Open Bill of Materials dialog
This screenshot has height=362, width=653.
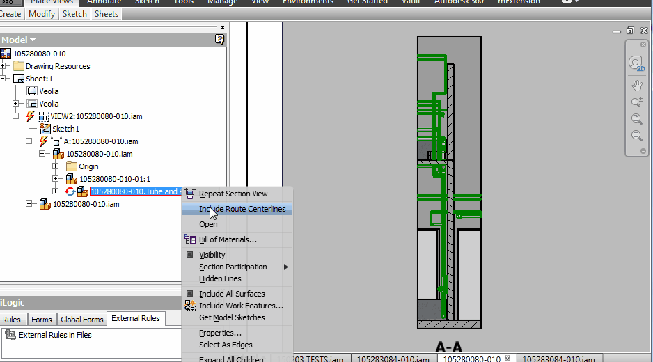point(237,239)
